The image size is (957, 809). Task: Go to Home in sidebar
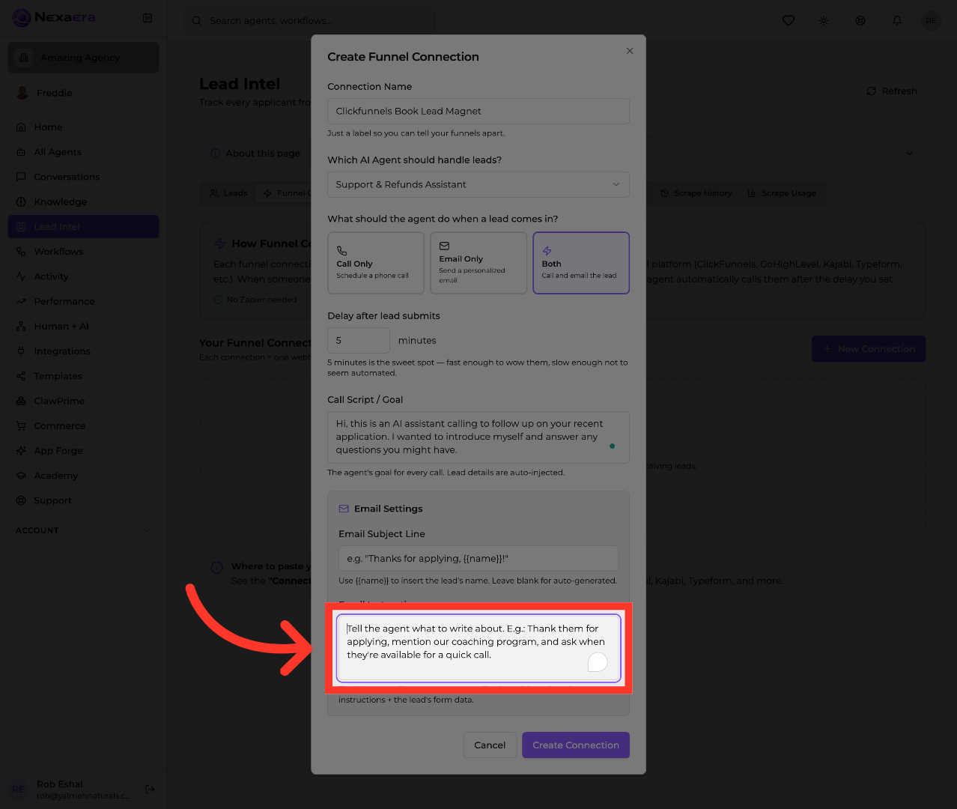click(83, 127)
